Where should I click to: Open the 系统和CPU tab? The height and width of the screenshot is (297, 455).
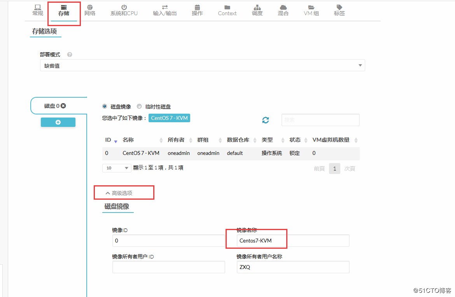tap(124, 11)
